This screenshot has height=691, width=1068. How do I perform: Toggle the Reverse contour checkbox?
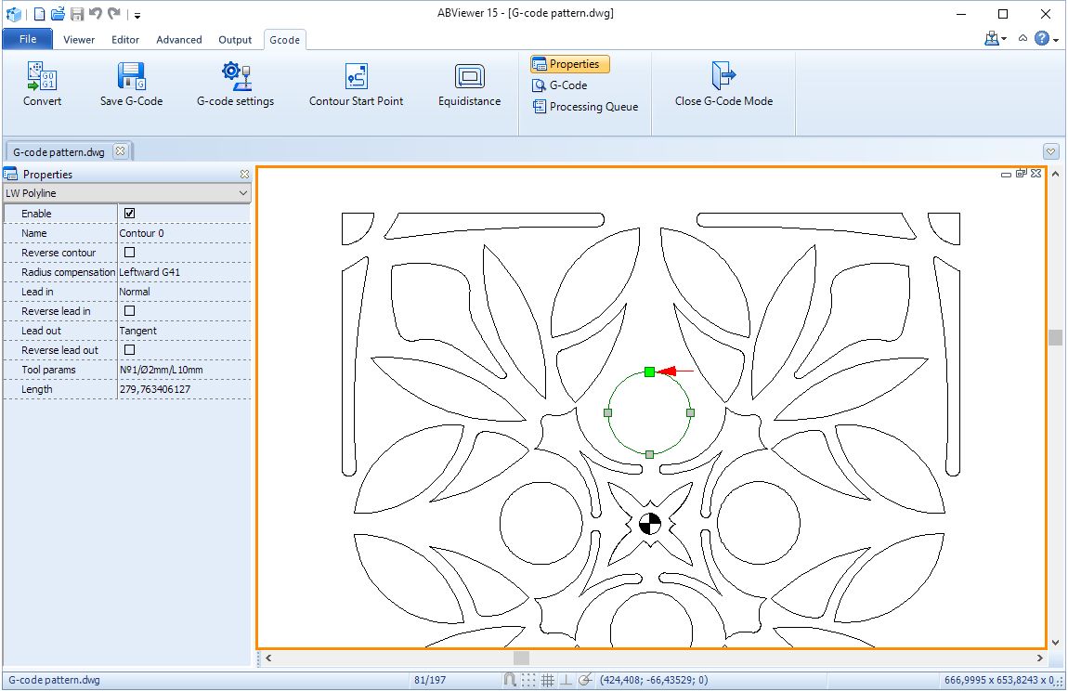(129, 252)
